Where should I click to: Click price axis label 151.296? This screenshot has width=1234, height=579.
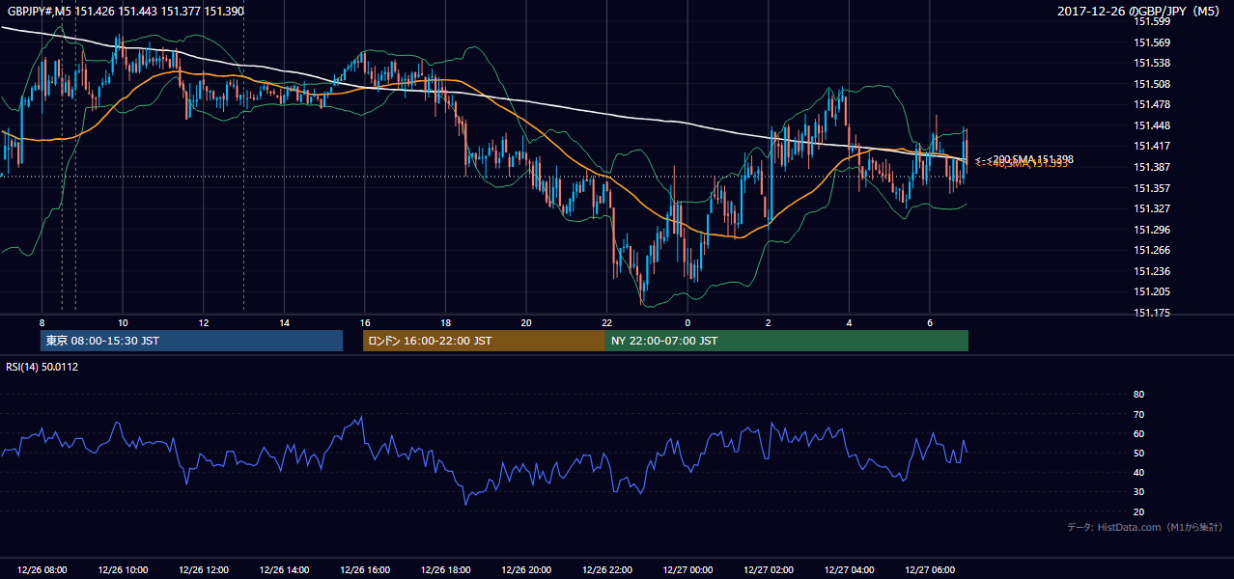pos(1152,230)
